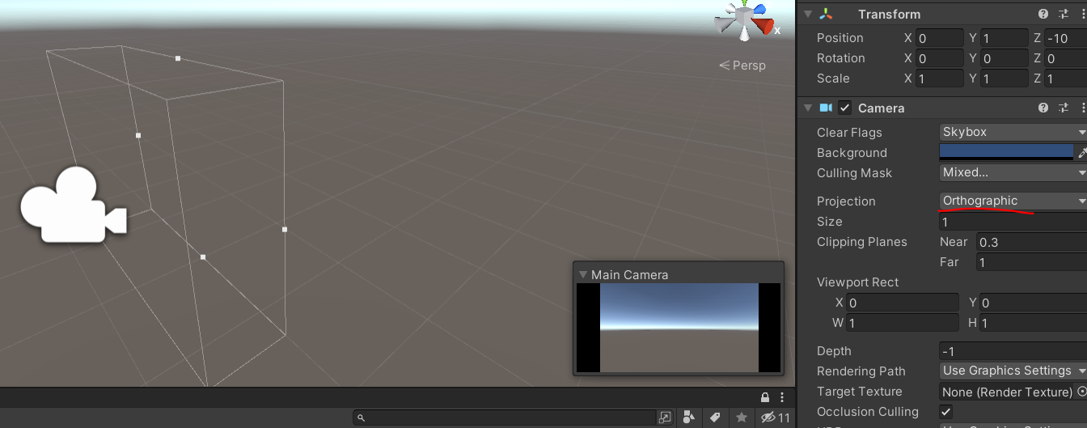Toggle hidden packages visibility (11)
Screen dimensions: 1087x428
(776, 417)
